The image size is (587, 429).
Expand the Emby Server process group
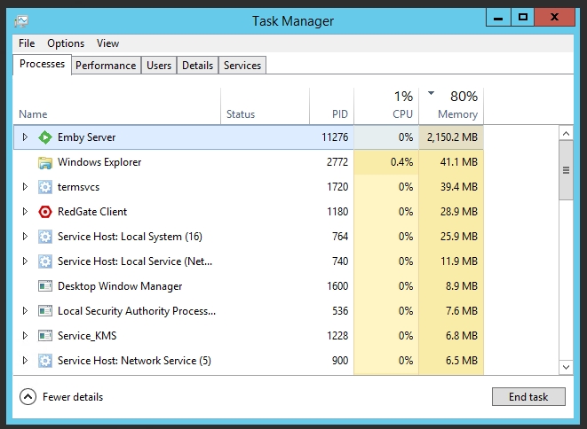coord(25,137)
